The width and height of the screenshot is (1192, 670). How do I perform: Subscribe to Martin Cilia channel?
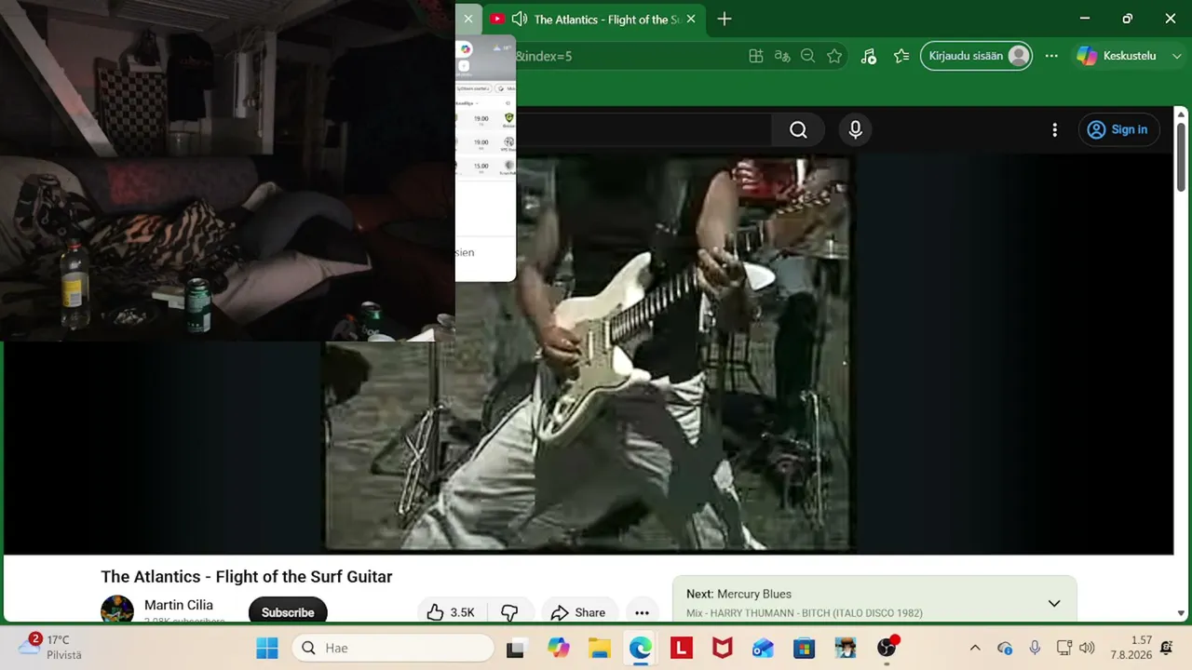coord(288,612)
